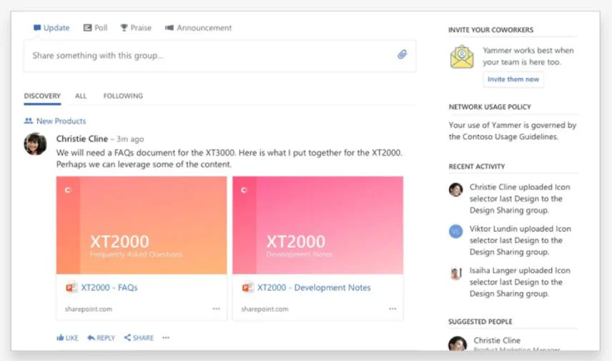Open the XT2000 Frequently Asked Questions thumbnail
Image resolution: width=612 pixels, height=361 pixels.
(142, 225)
